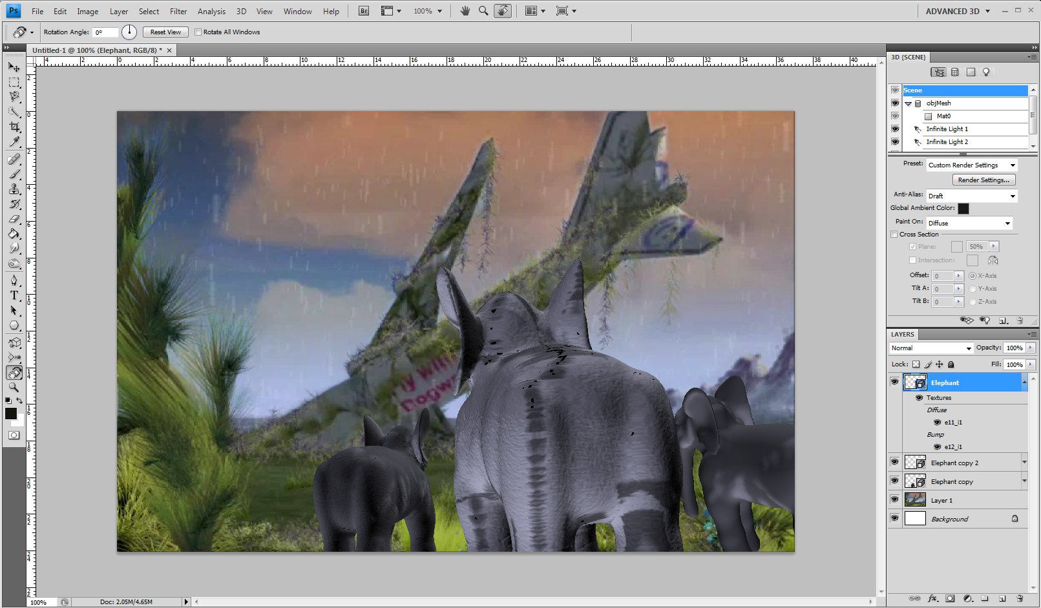Select the Horizontal Type tool
The image size is (1041, 608).
click(x=14, y=295)
